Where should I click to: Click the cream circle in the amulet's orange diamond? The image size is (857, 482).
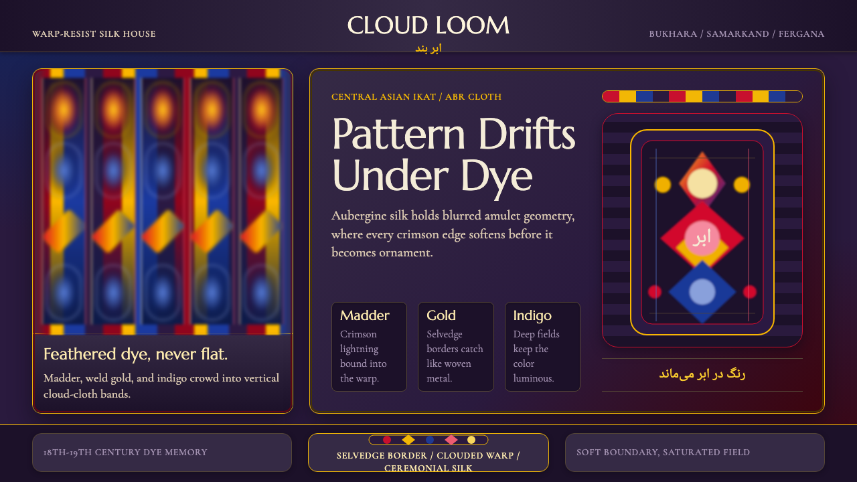click(702, 183)
